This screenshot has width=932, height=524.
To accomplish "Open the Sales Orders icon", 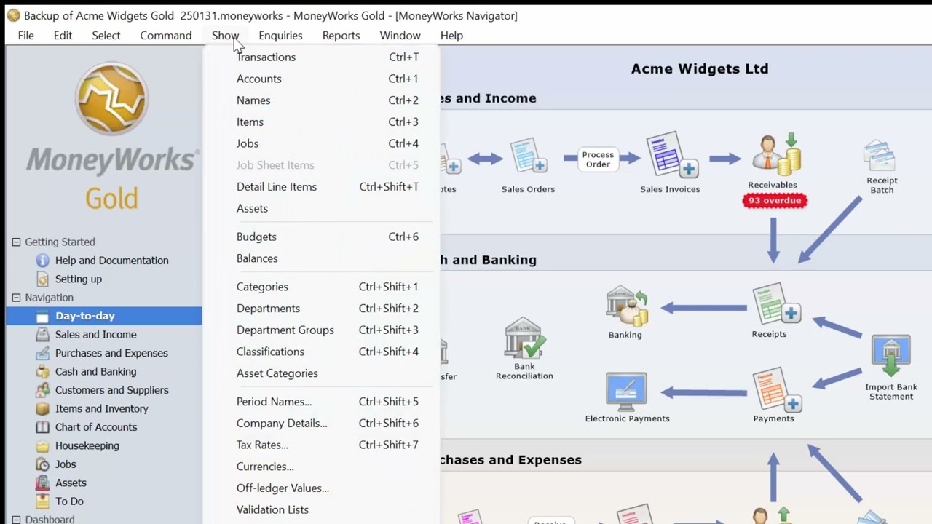I will [x=529, y=156].
